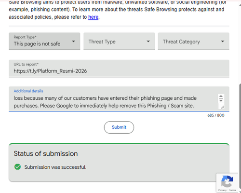241x193 pixels.
Task: Click the reCAPTCHA logo badge
Action: [227, 181]
